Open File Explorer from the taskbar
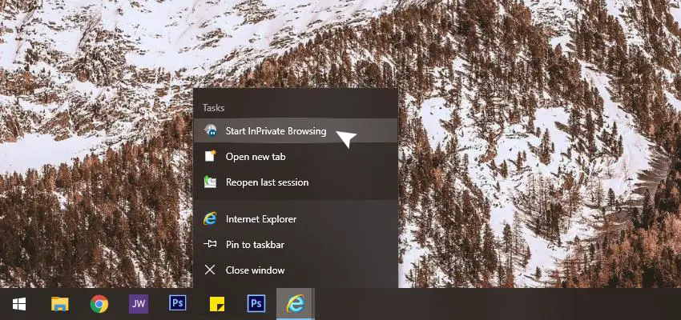Viewport: 681px width, 320px height. 59,304
